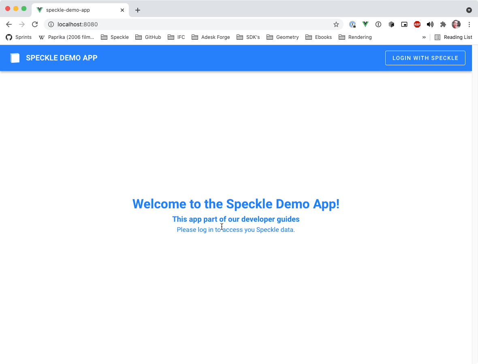Expand the SDK's bookmarks folder
Screen dimensions: 478x364
[248, 37]
